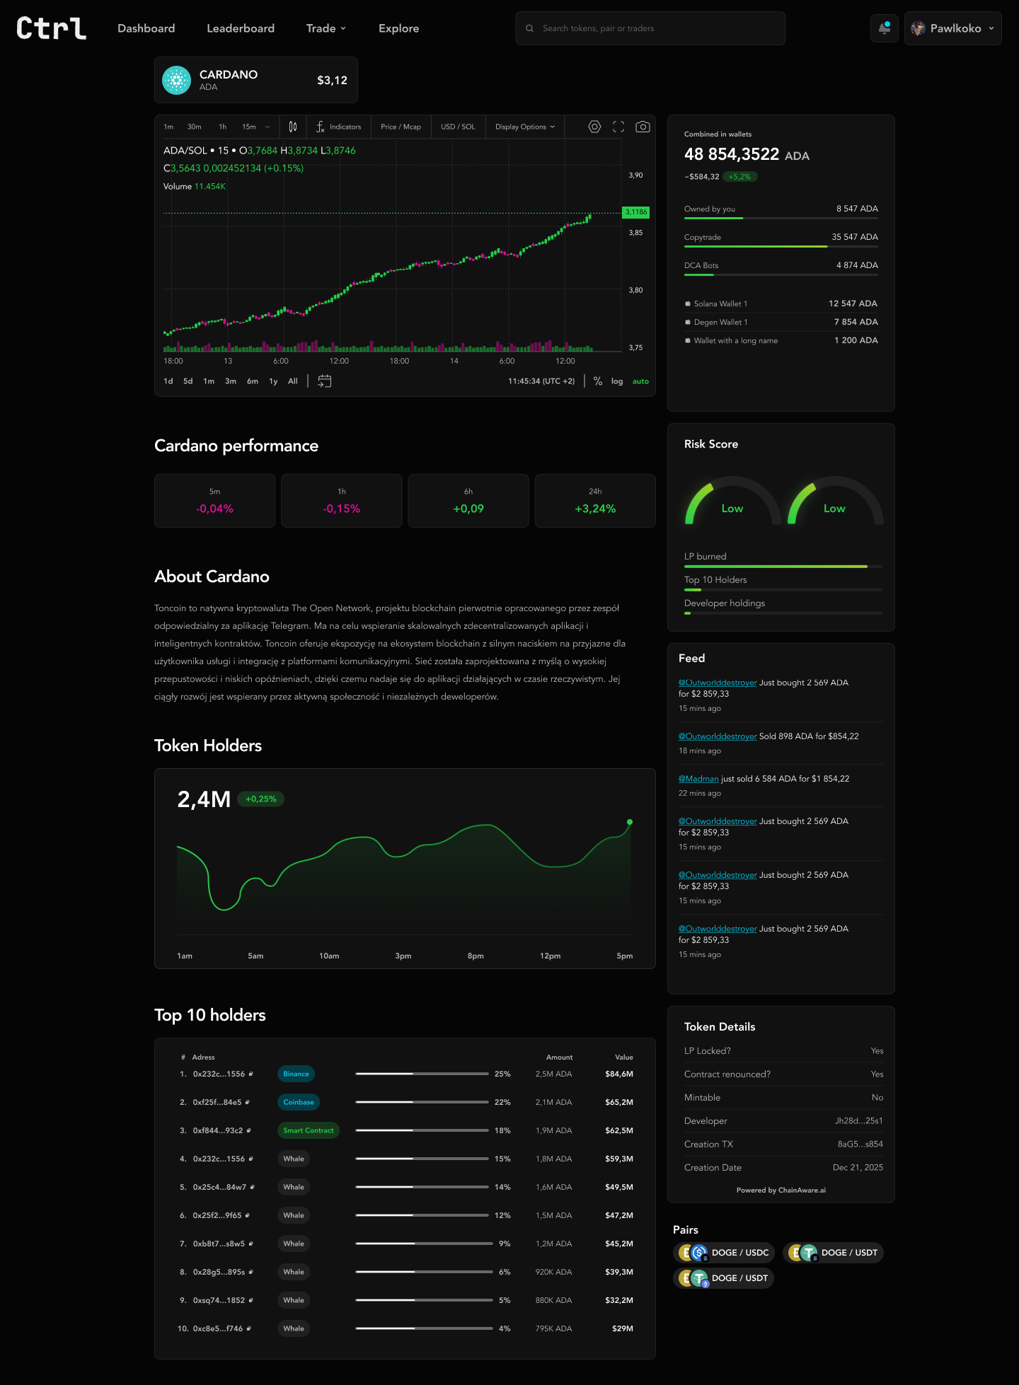1019x1385 pixels.
Task: Click the chart camera snapshot icon
Action: (643, 127)
